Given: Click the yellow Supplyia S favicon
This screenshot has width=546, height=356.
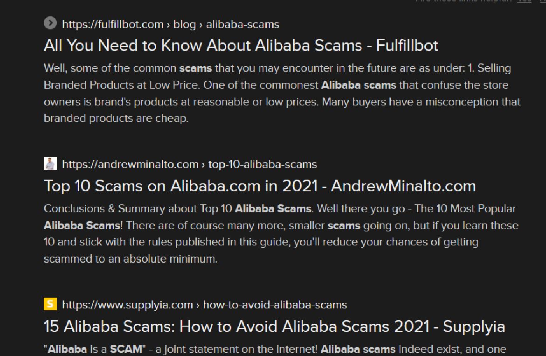Looking at the screenshot, I should [50, 304].
